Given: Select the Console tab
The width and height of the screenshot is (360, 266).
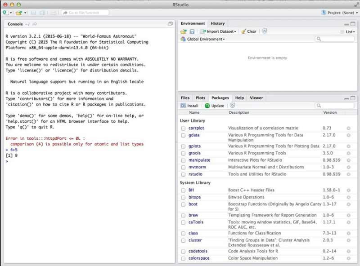Looking at the screenshot, I should pyautogui.click(x=15, y=24).
